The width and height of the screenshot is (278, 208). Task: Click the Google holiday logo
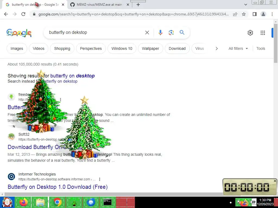tap(19, 33)
